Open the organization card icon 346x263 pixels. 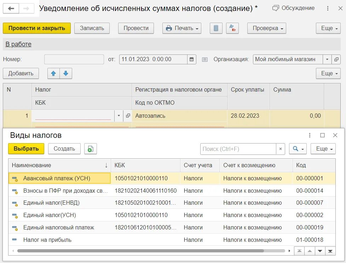(336, 59)
